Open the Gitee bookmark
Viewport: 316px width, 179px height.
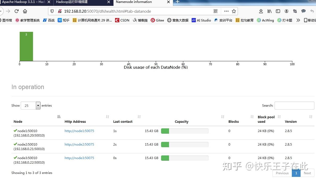[157, 20]
